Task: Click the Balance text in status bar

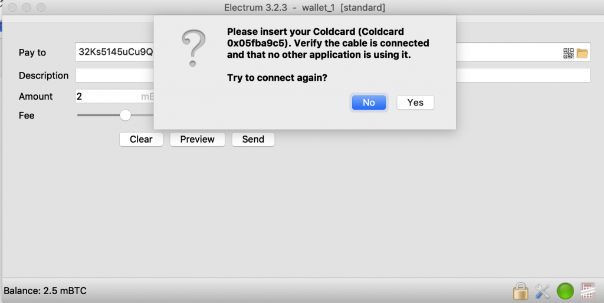Action: [x=46, y=291]
